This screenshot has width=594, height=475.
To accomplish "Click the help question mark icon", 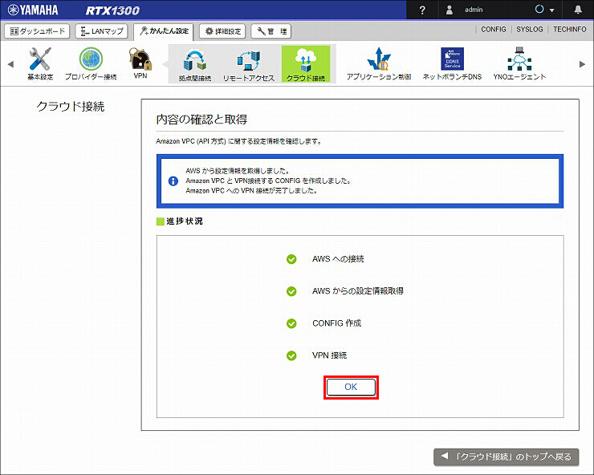I will click(x=422, y=10).
